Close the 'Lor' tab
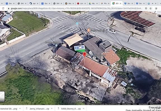The width and height of the screenshot is (161, 111). 85,3
